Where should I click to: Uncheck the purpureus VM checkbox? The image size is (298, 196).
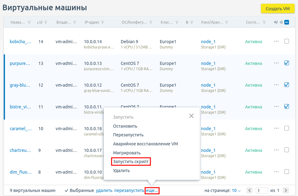click(287, 63)
